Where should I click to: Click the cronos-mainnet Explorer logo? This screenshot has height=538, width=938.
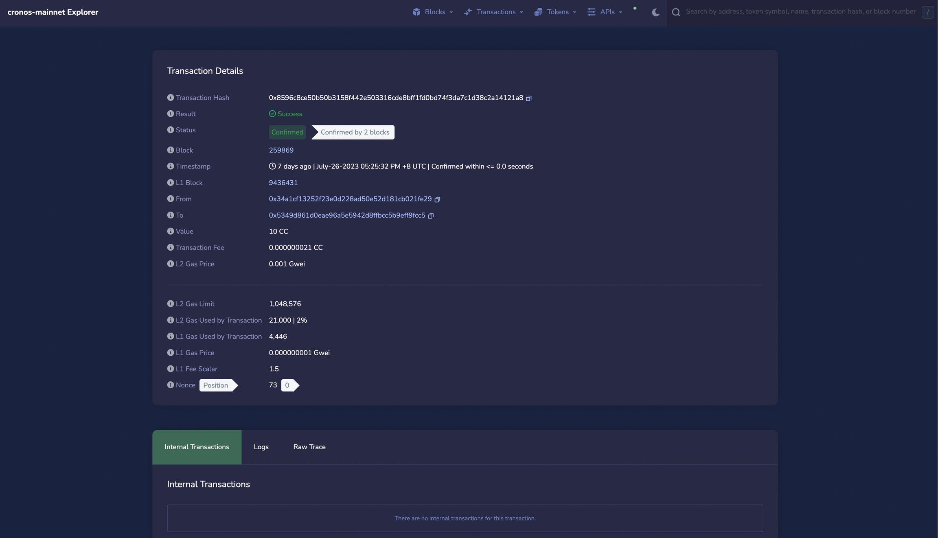coord(53,12)
